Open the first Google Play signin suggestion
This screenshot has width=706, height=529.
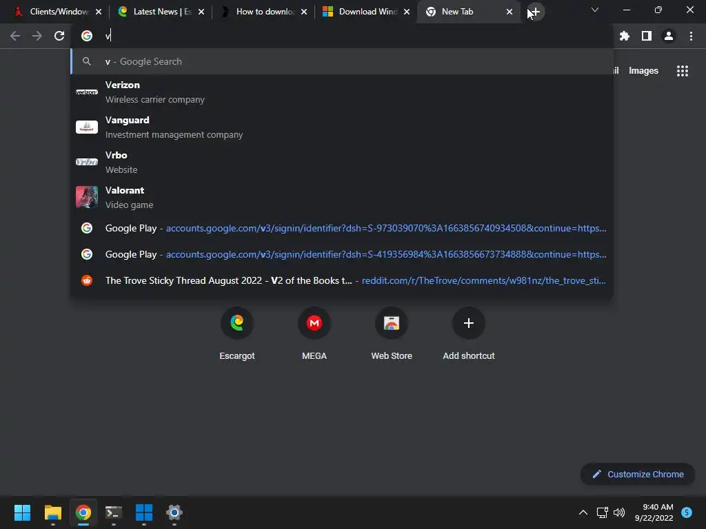point(342,228)
